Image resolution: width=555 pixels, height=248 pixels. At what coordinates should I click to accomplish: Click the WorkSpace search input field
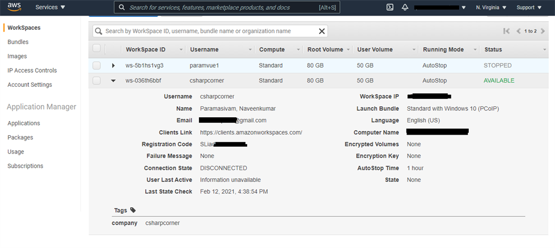pos(209,31)
